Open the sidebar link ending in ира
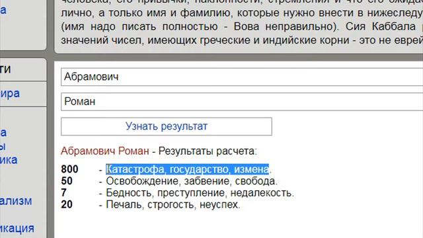 [x=10, y=93]
